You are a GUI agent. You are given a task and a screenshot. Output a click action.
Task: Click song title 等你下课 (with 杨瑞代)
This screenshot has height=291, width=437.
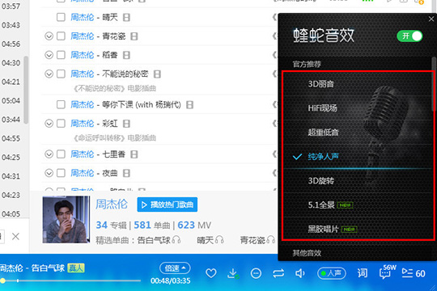142,105
